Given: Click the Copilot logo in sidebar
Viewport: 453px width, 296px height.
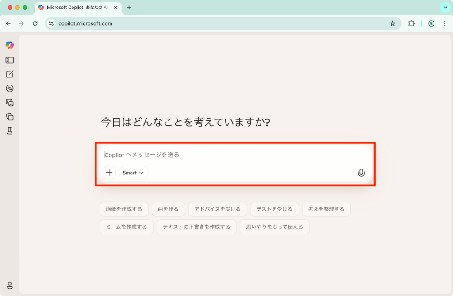Looking at the screenshot, I should (x=10, y=45).
